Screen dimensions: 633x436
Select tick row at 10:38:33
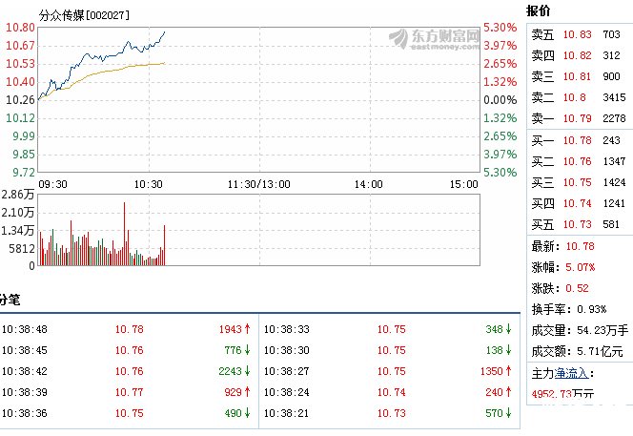click(389, 329)
